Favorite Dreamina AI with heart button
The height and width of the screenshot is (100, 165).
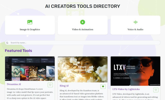click(x=50, y=85)
